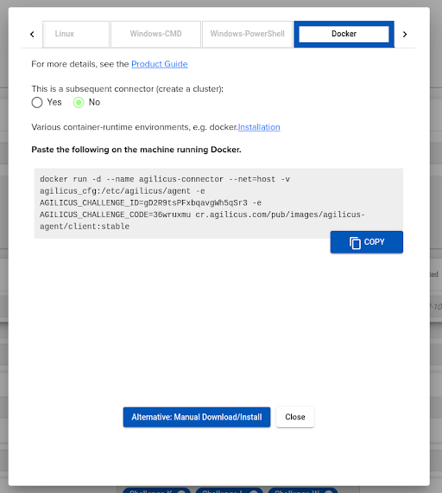Open the Windows-CMD tab
Screen dimensions: 442x493
tap(155, 34)
